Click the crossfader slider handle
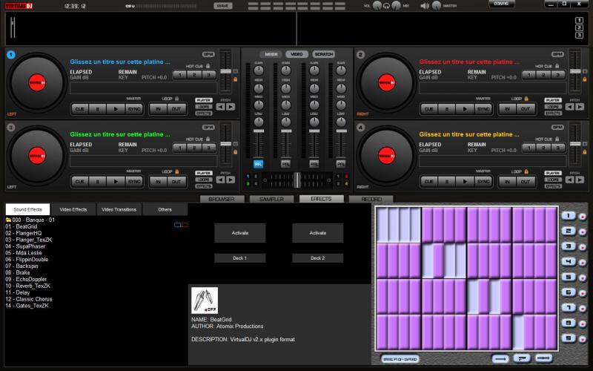 [296, 179]
